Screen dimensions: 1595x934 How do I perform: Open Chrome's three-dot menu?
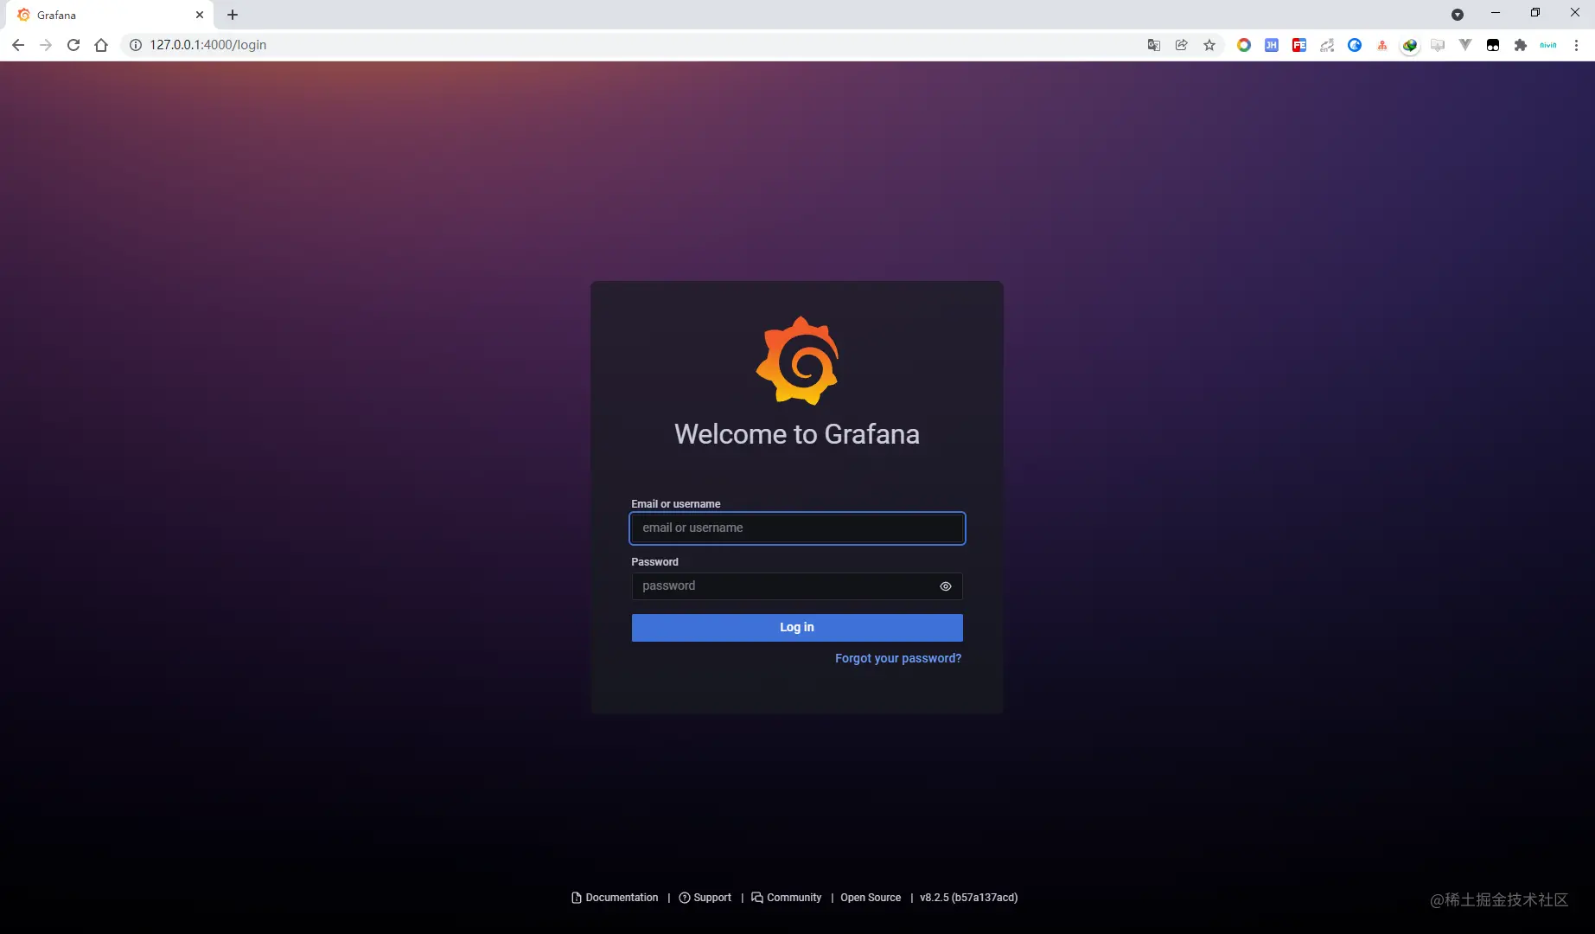tap(1576, 45)
